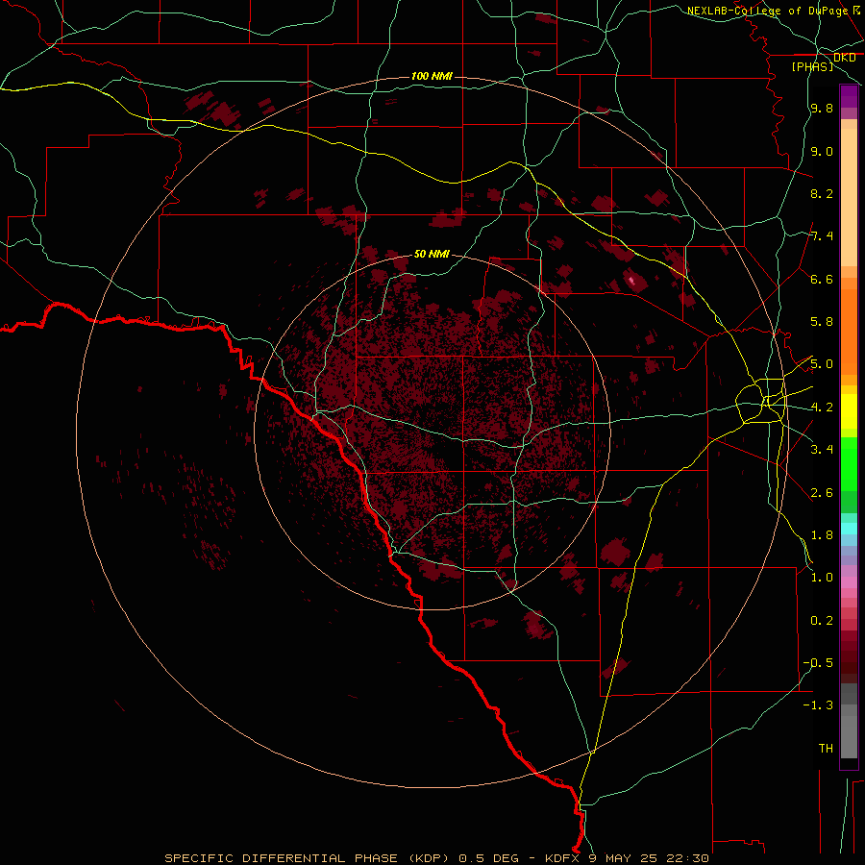The height and width of the screenshot is (865, 865).
Task: Pick the yellow segment of the color bar
Action: coord(849,411)
